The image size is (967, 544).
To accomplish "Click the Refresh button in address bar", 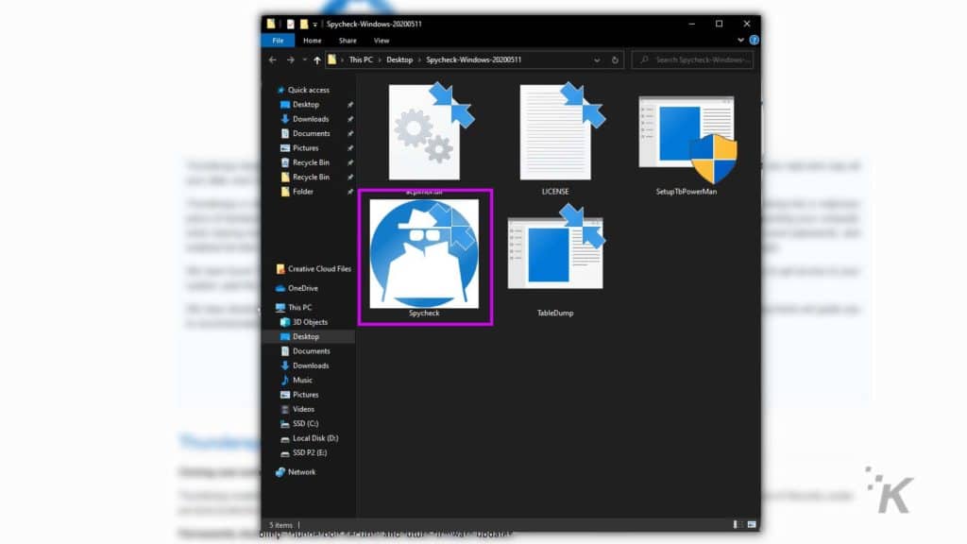I will tap(616, 59).
